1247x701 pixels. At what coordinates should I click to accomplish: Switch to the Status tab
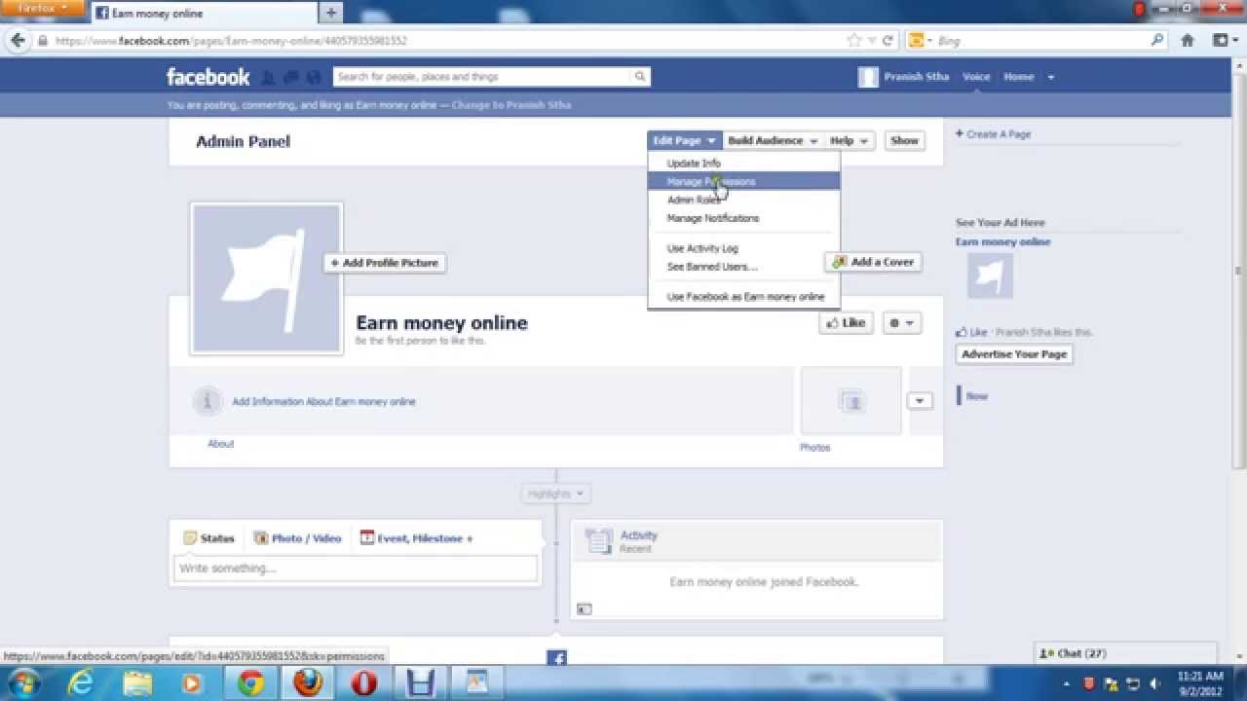pyautogui.click(x=208, y=538)
